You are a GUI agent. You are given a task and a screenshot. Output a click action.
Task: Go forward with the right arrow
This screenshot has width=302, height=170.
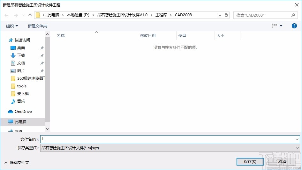pos(16,15)
